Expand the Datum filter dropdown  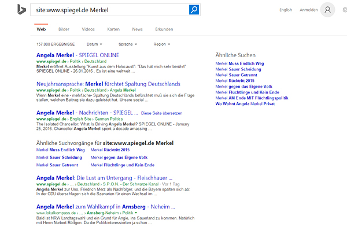(94, 44)
